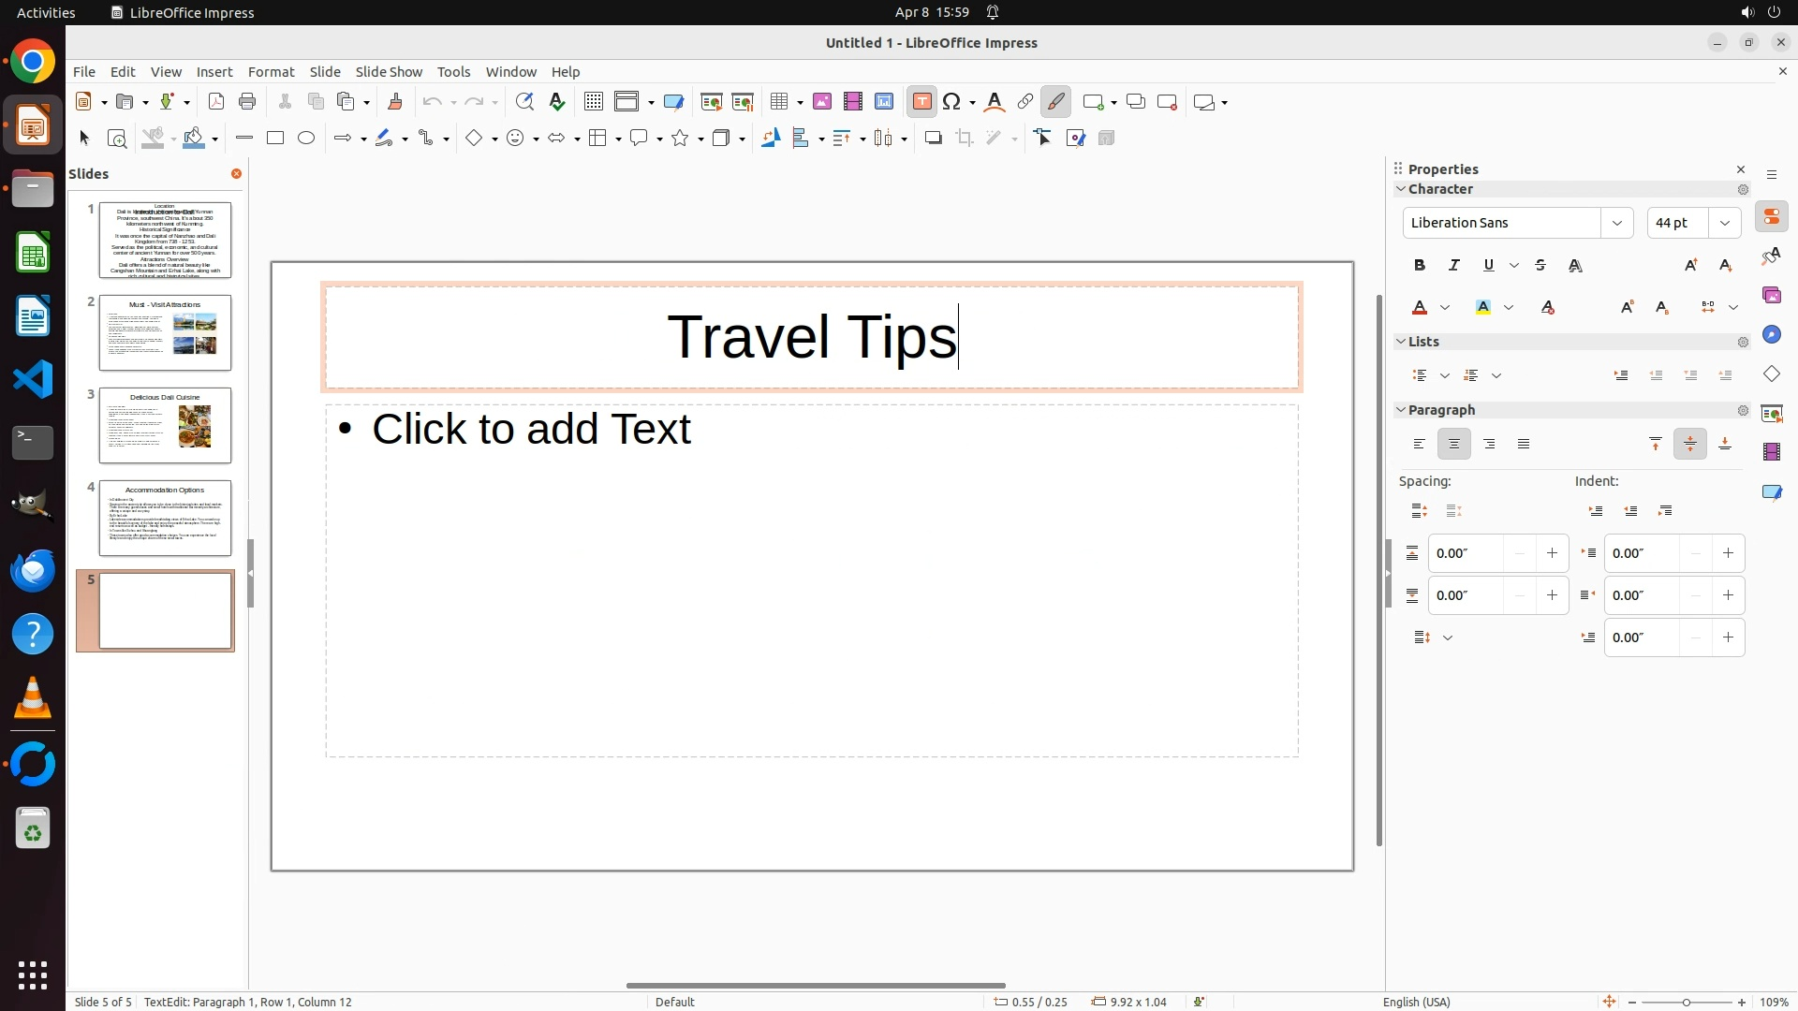The width and height of the screenshot is (1798, 1011).
Task: Open the Stars and Banners shape tool
Action: coord(681,139)
